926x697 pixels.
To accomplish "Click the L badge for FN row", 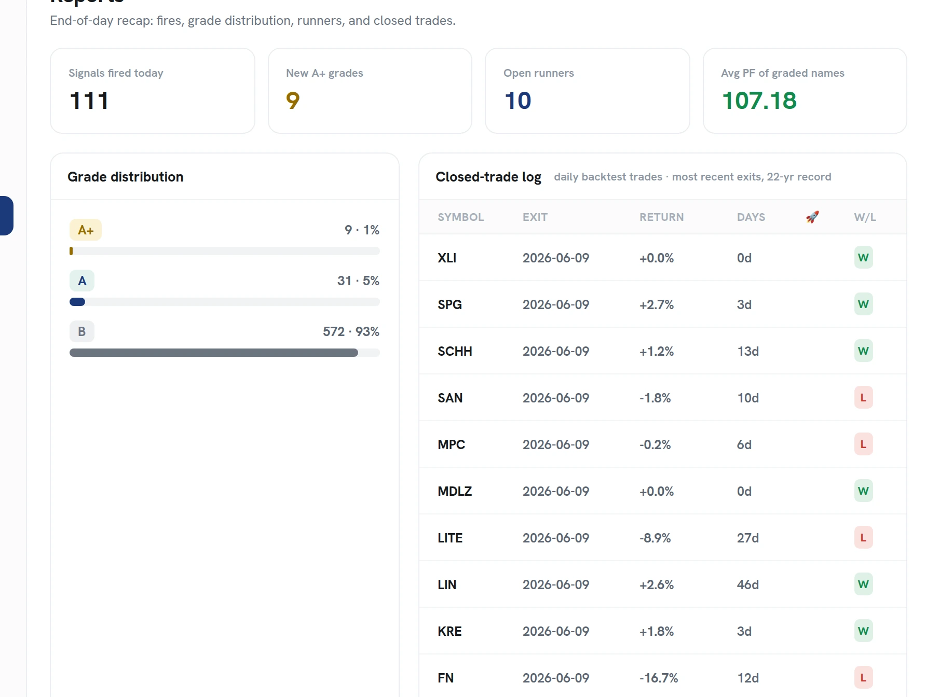I will point(863,678).
